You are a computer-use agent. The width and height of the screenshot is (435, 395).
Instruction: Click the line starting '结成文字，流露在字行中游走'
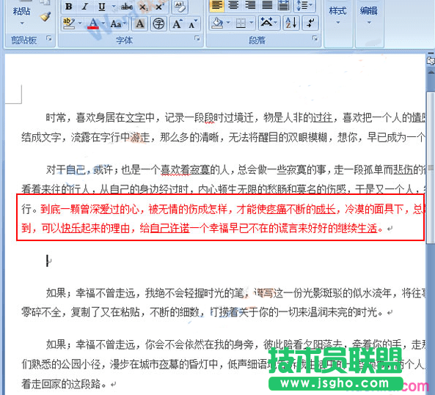pyautogui.click(x=223, y=137)
